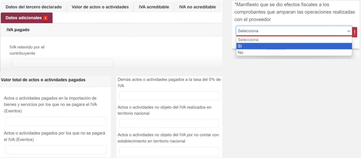Screen dimensions: 361x158
Task: Click input for no objeto en territorio nacional
Action: click(x=169, y=123)
